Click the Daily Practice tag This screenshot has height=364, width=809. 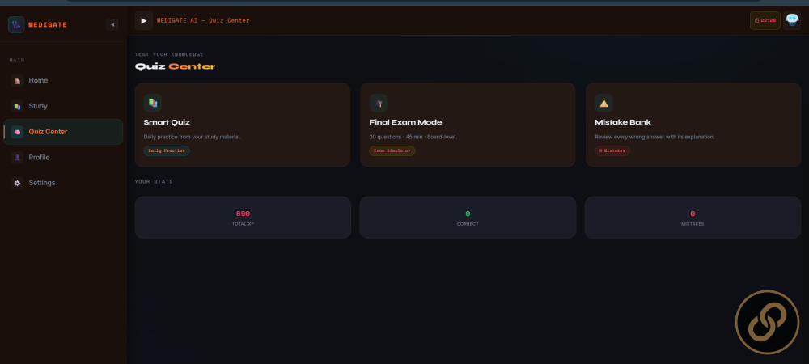point(167,151)
